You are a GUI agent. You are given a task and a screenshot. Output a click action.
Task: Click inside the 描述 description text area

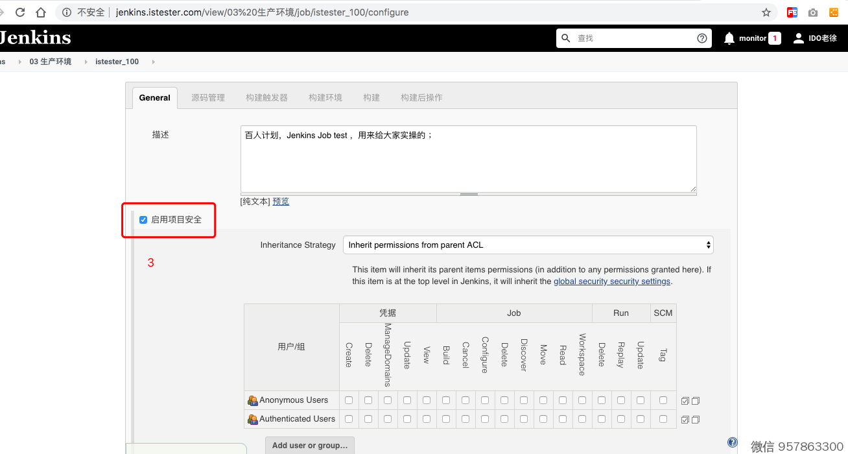[x=468, y=159]
